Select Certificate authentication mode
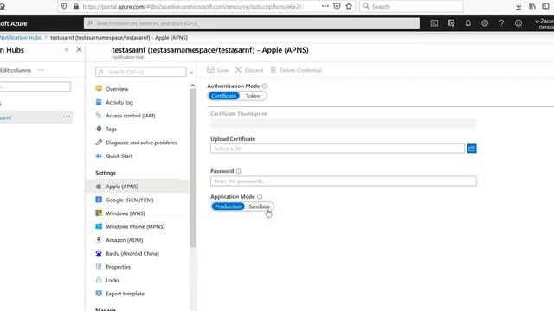The width and height of the screenshot is (554, 311). pyautogui.click(x=223, y=96)
